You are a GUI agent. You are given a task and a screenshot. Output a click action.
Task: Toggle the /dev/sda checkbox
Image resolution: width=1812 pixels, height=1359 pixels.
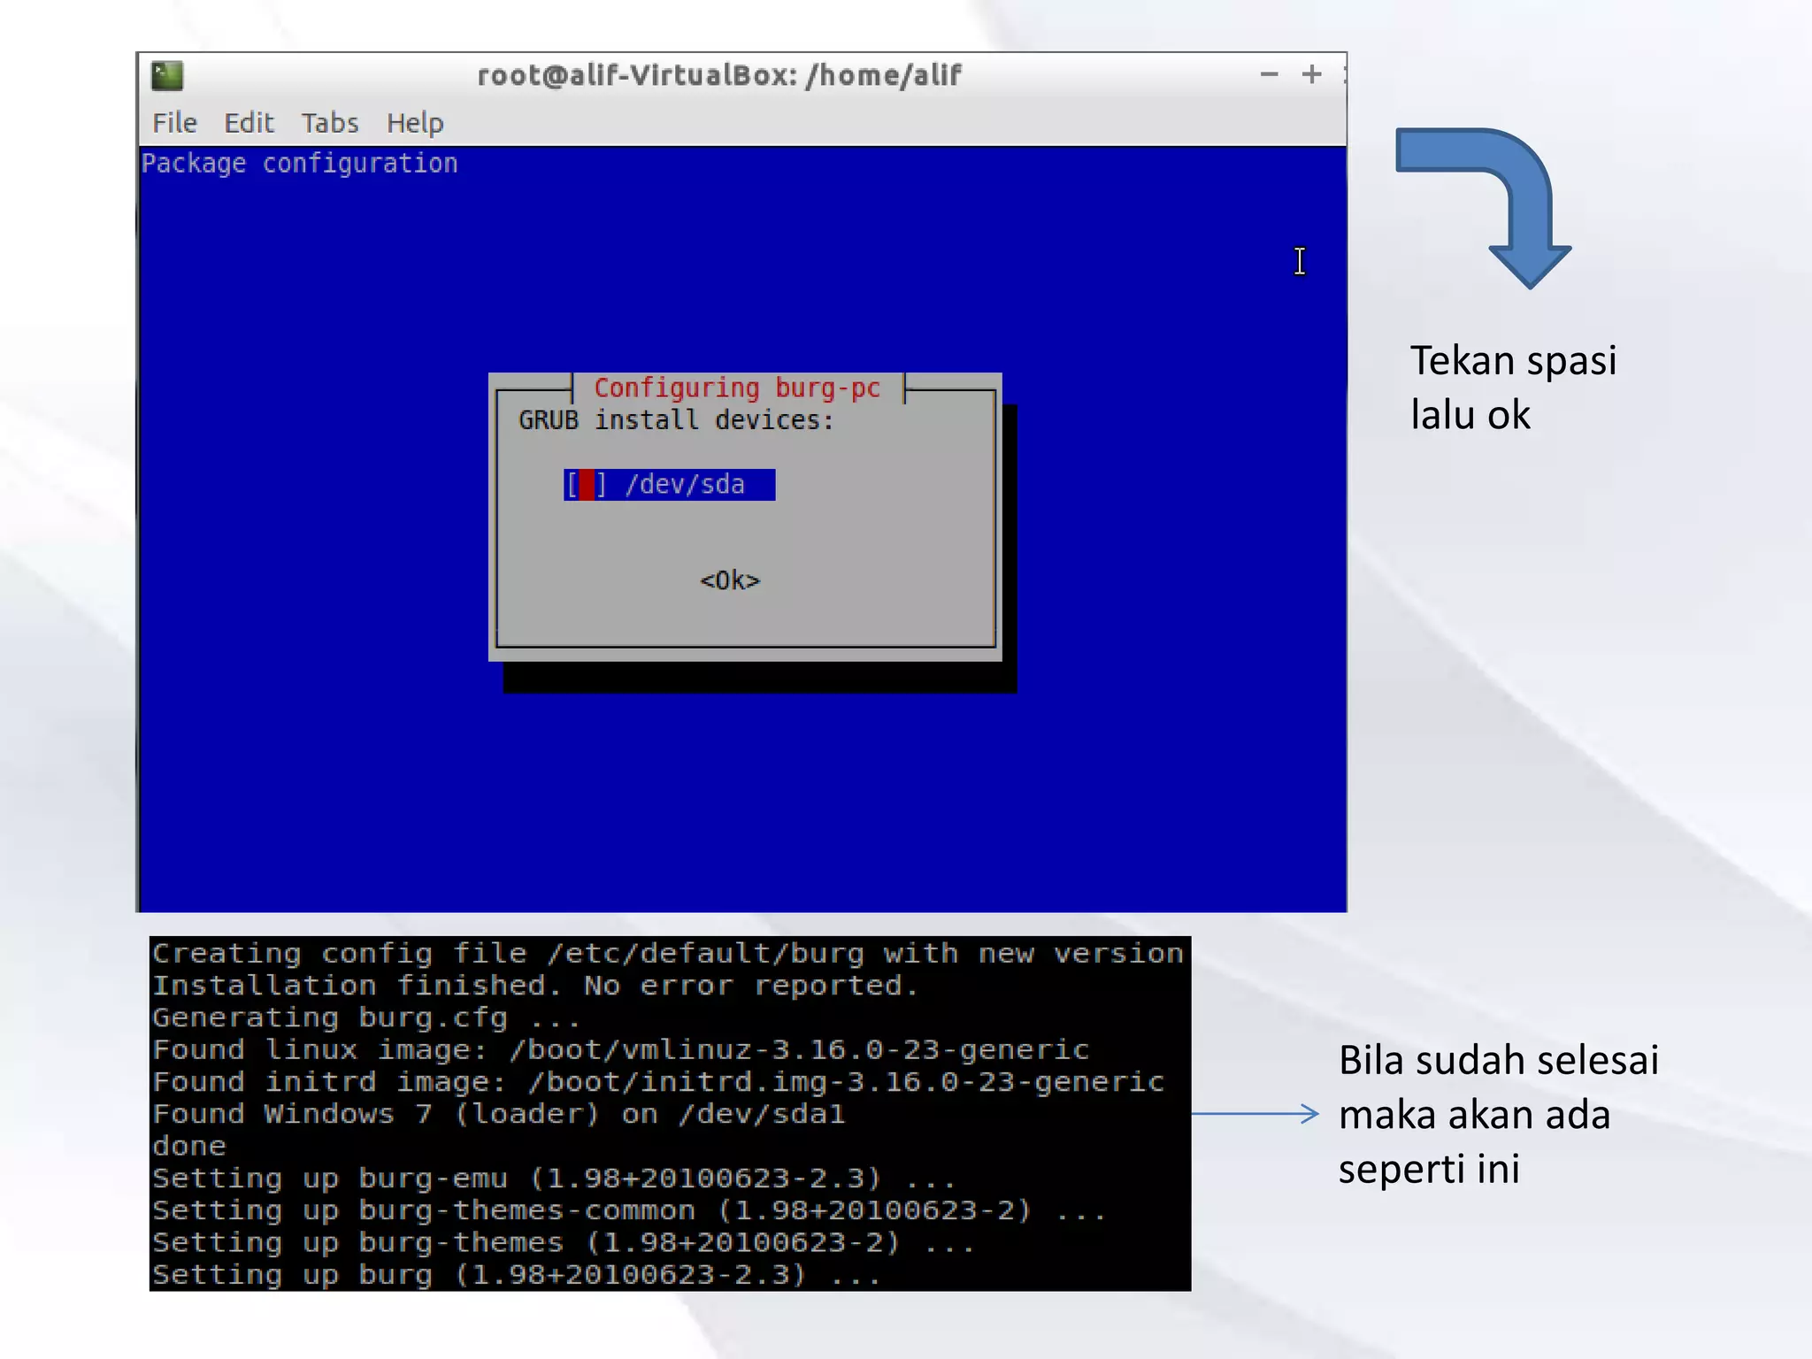(586, 485)
